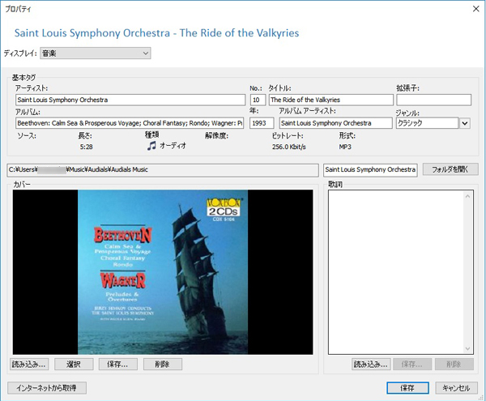Screen dimensions: 486x401
Task: Close the プロパティ dialog window
Action: pos(476,9)
